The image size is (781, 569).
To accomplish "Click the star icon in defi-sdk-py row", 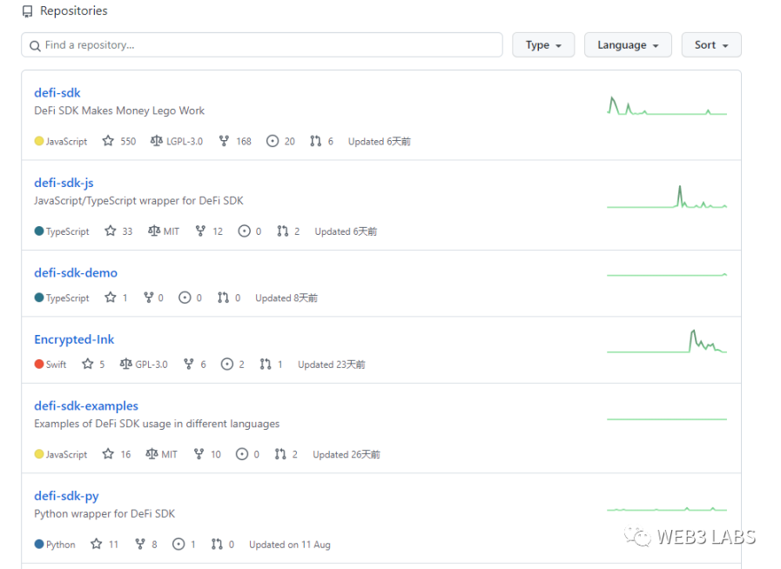I will click(x=96, y=544).
